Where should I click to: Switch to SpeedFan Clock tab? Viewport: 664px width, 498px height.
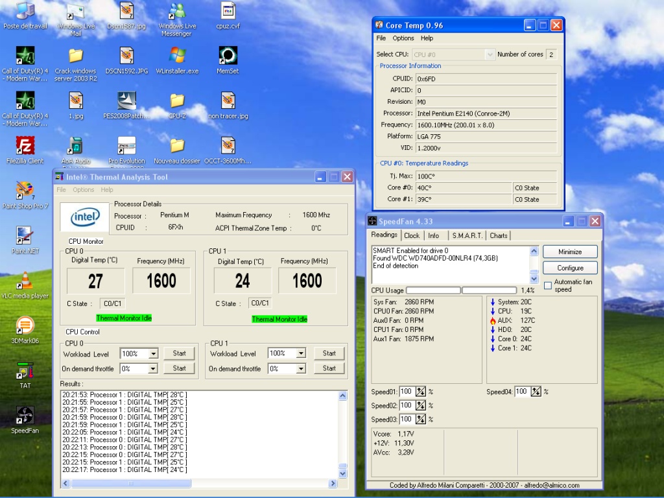412,235
